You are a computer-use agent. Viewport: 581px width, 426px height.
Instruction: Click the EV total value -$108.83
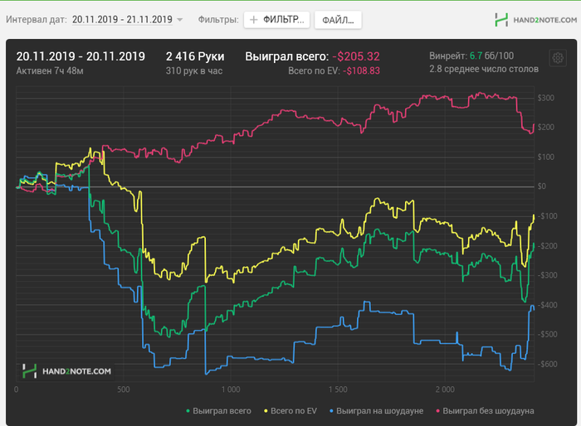click(x=361, y=70)
